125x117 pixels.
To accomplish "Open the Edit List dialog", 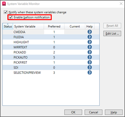I will coord(112,34).
